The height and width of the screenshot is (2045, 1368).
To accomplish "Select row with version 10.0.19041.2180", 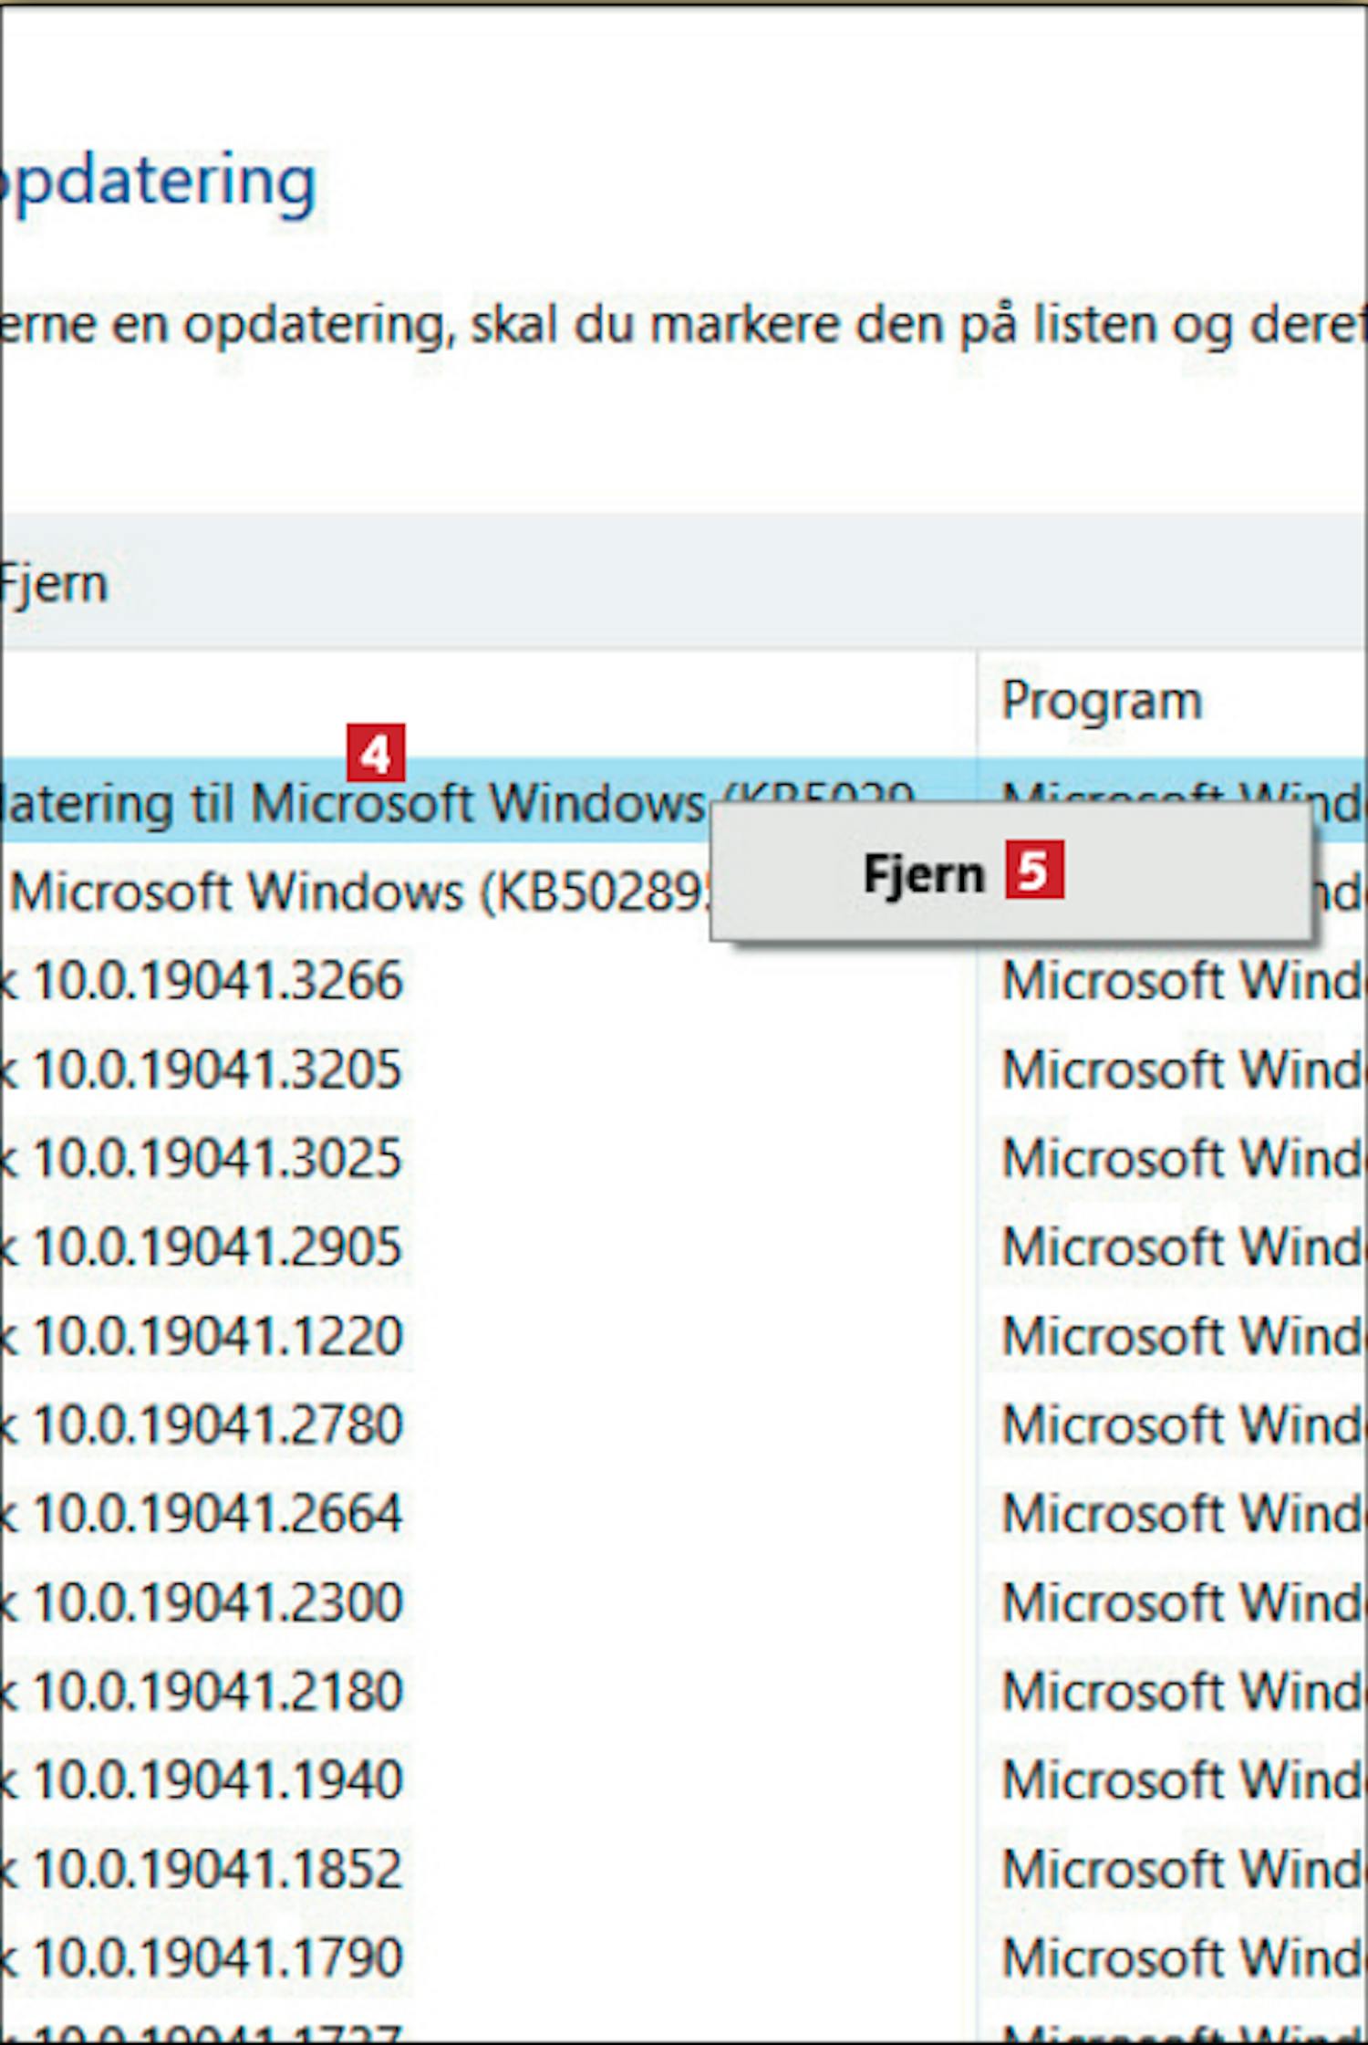I will click(684, 1691).
